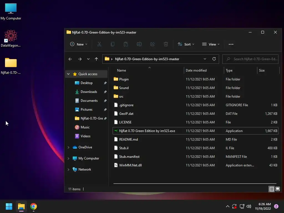Click the Copy icon in toolbar
Viewport: 284px width, 213px height.
[x=113, y=44]
